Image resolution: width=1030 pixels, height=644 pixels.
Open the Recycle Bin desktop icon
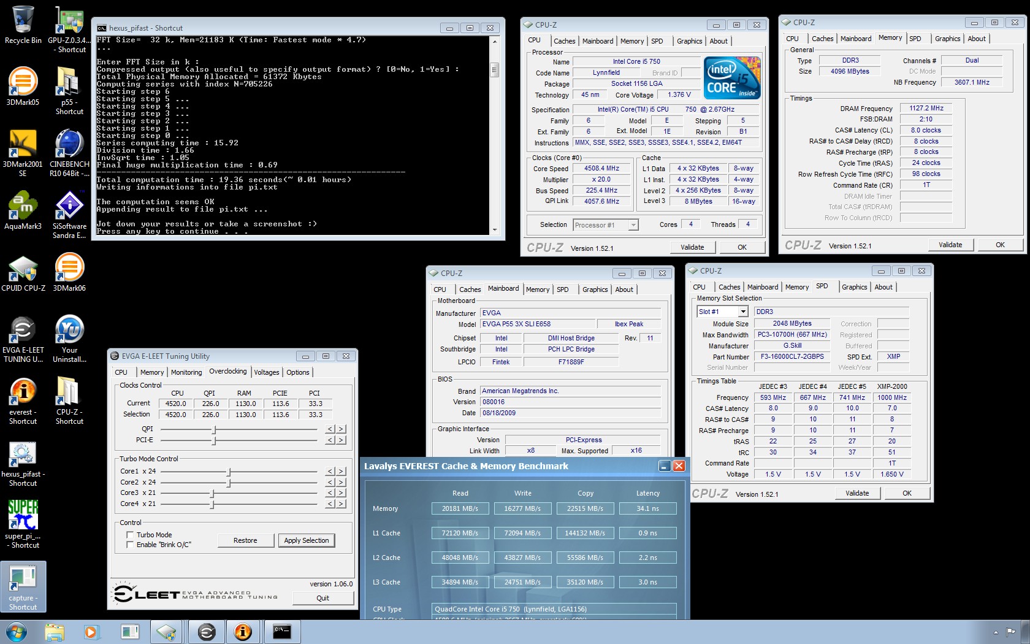point(23,25)
